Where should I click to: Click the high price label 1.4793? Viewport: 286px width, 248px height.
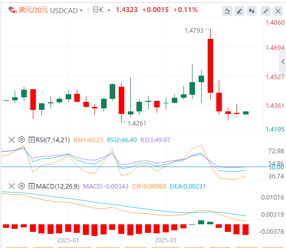[x=194, y=31]
